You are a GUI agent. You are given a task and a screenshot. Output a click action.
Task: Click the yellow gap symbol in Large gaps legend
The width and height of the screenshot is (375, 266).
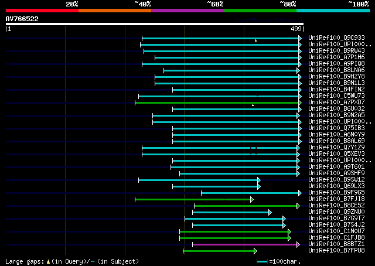click(48, 262)
